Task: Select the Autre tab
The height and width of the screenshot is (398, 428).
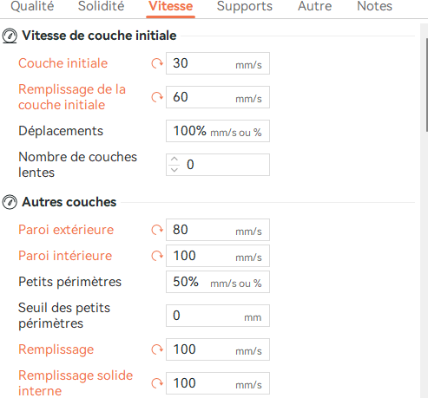Action: coord(314,6)
